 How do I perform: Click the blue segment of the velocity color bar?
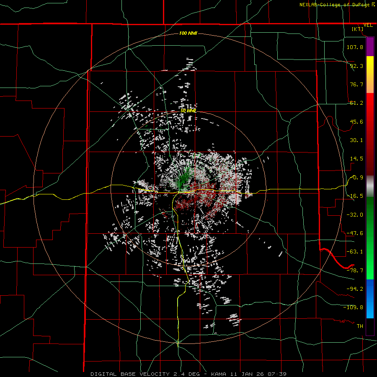click(x=370, y=299)
